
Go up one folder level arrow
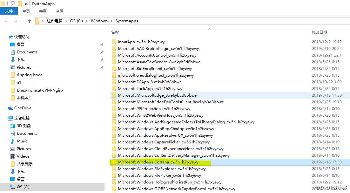30,21
